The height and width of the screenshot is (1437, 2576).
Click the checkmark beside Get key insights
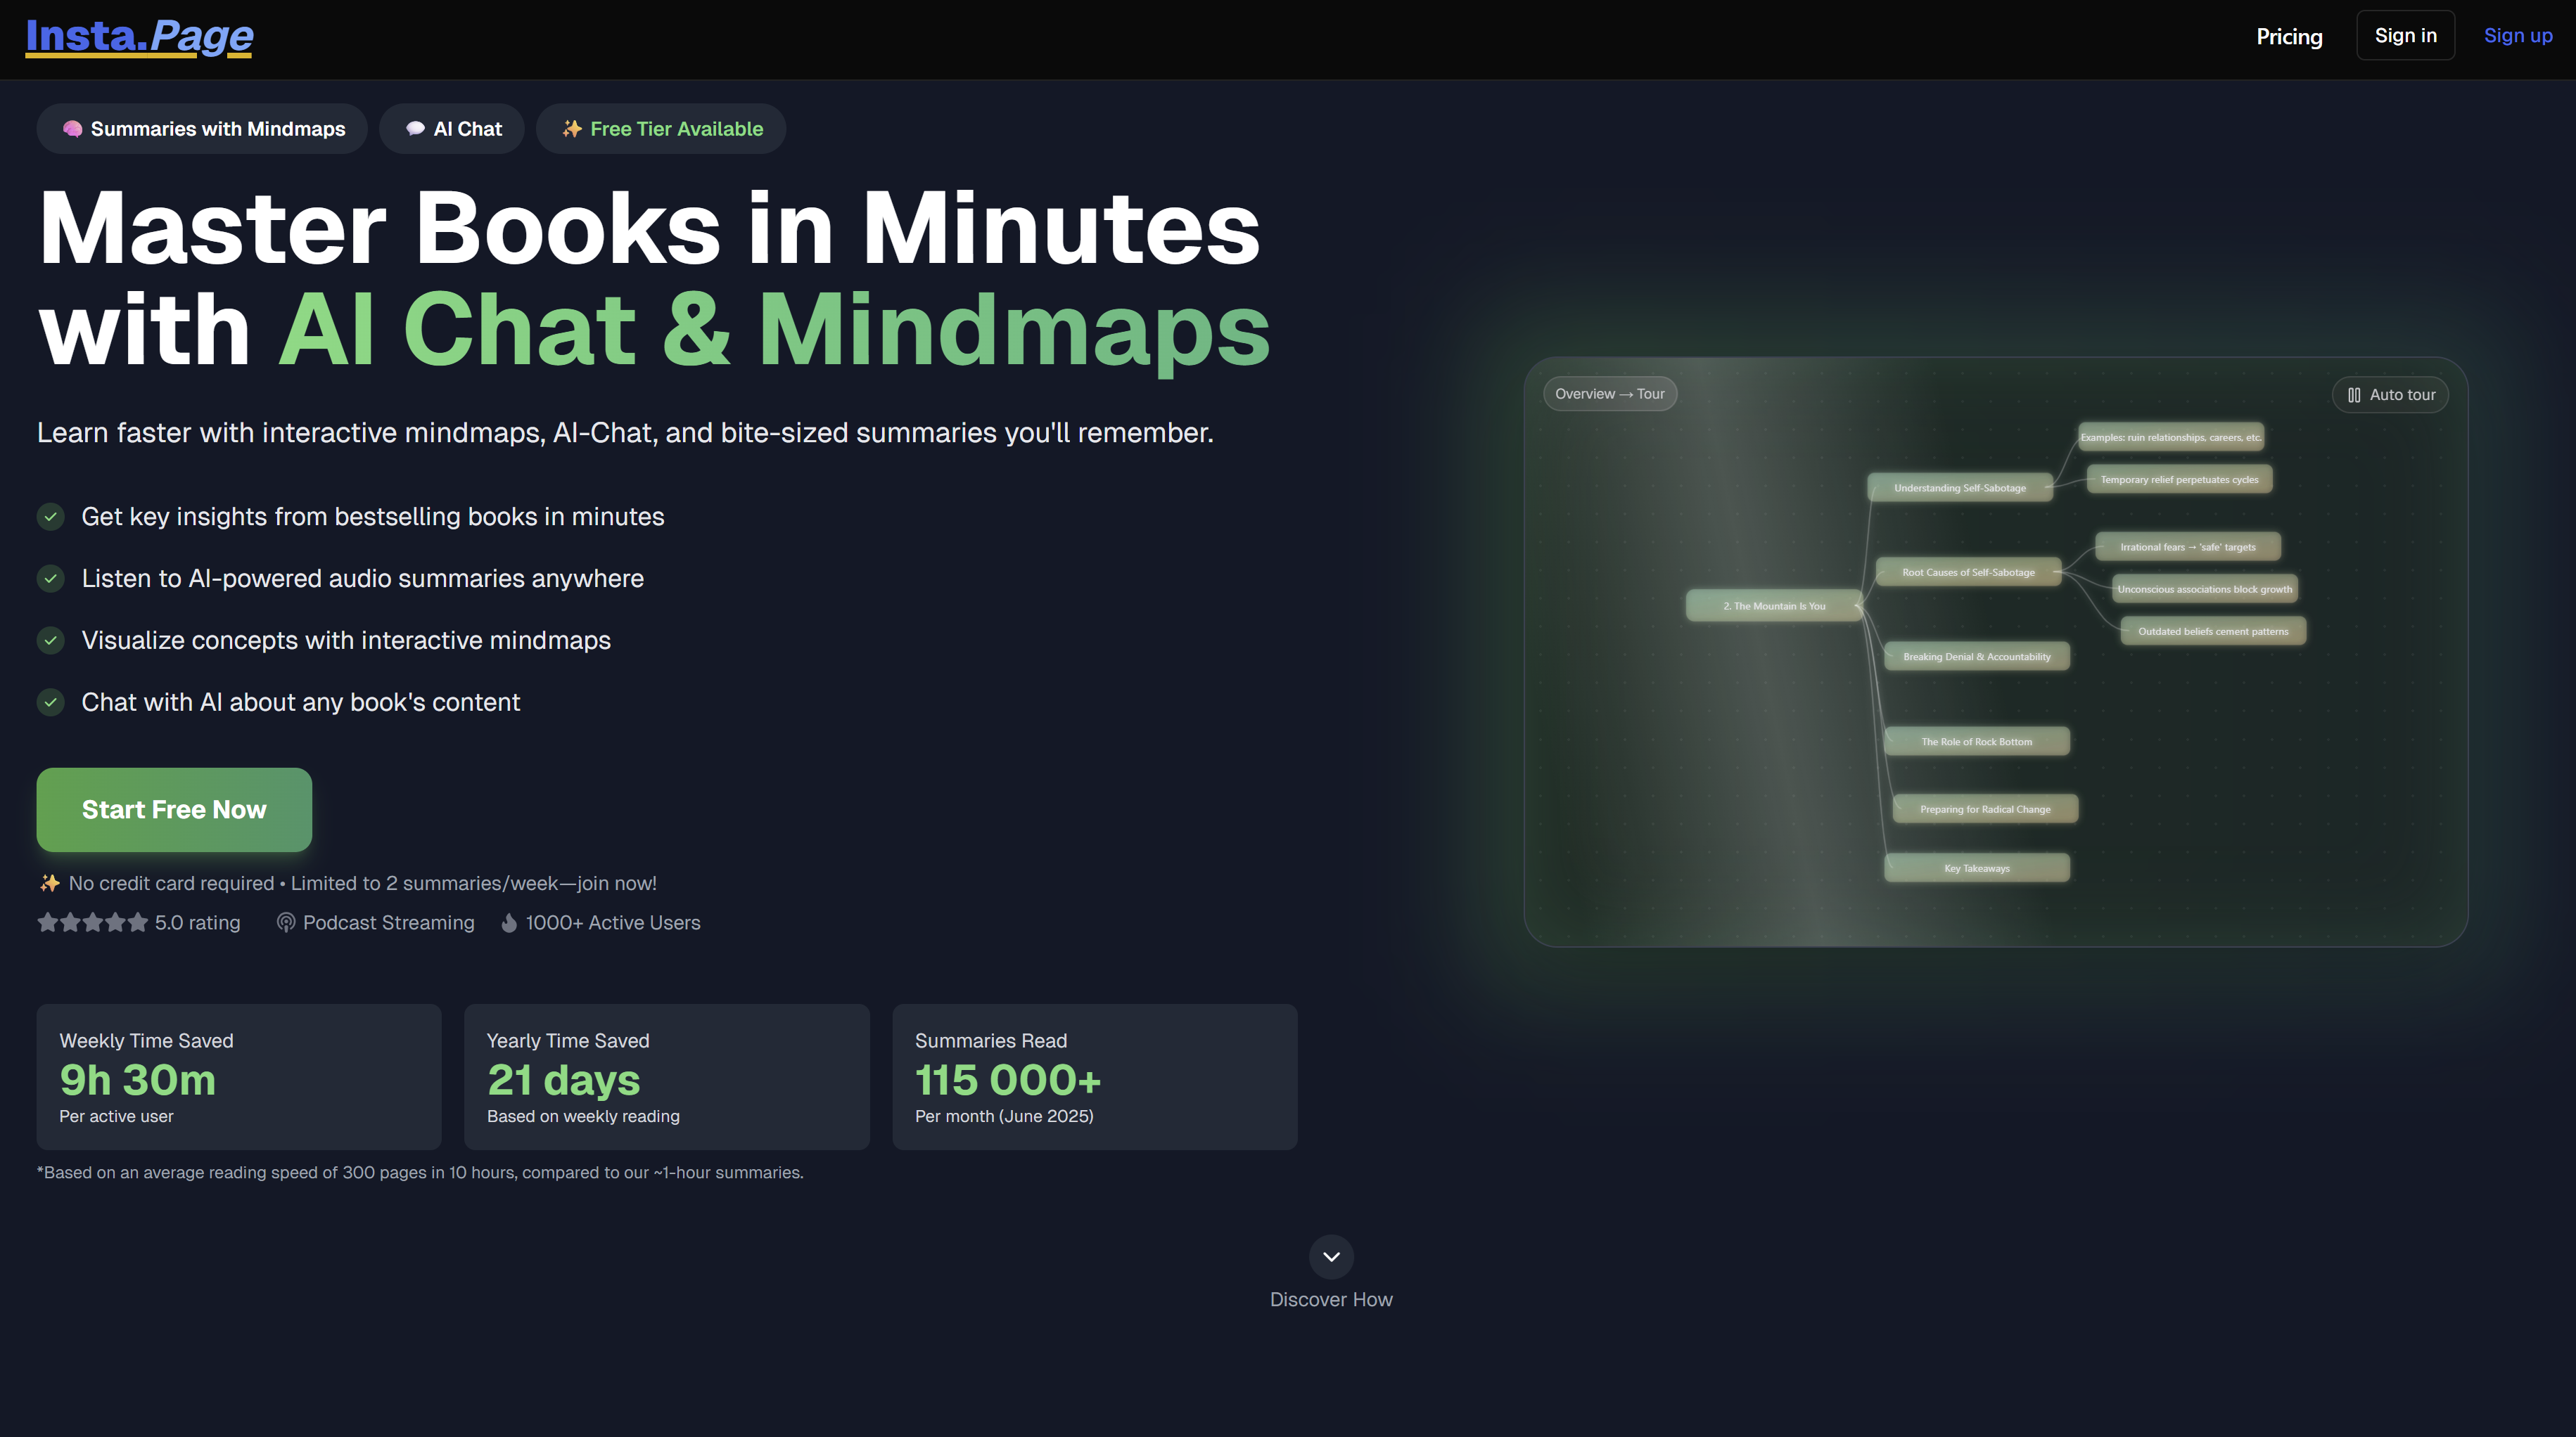pos(51,517)
